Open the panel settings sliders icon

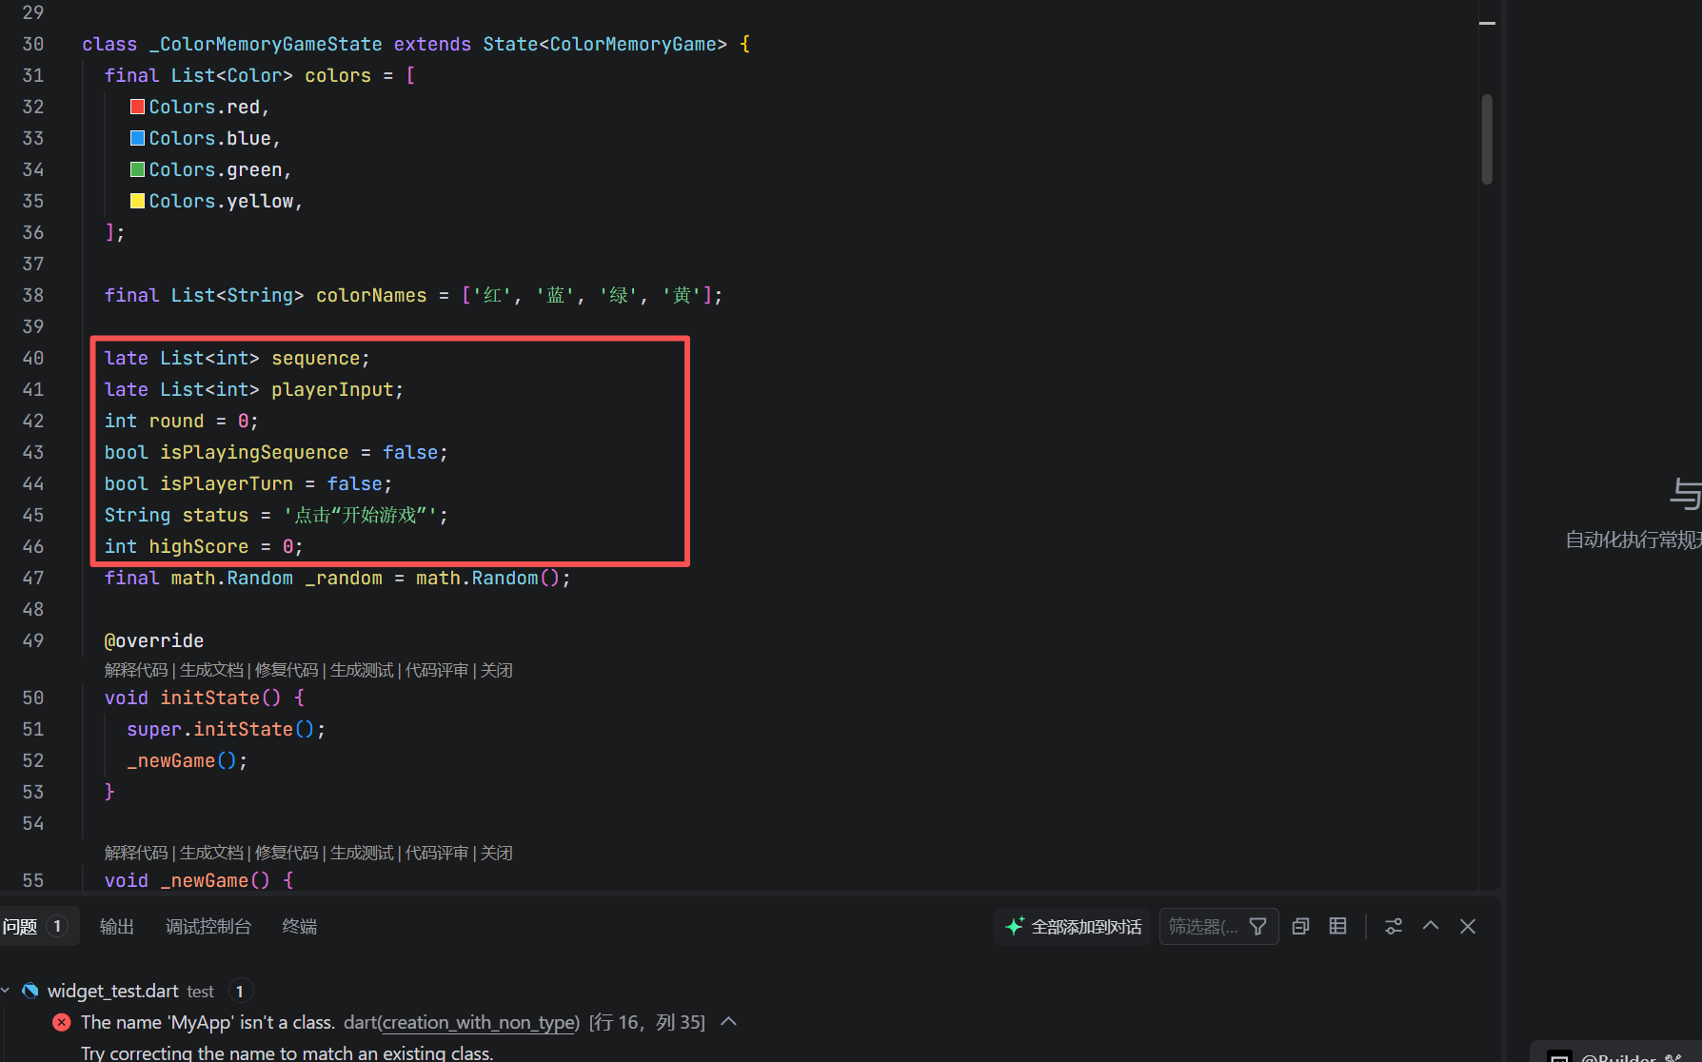[1394, 926]
